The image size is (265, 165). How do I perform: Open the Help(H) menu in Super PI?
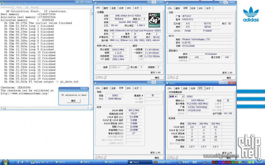[35, 7]
